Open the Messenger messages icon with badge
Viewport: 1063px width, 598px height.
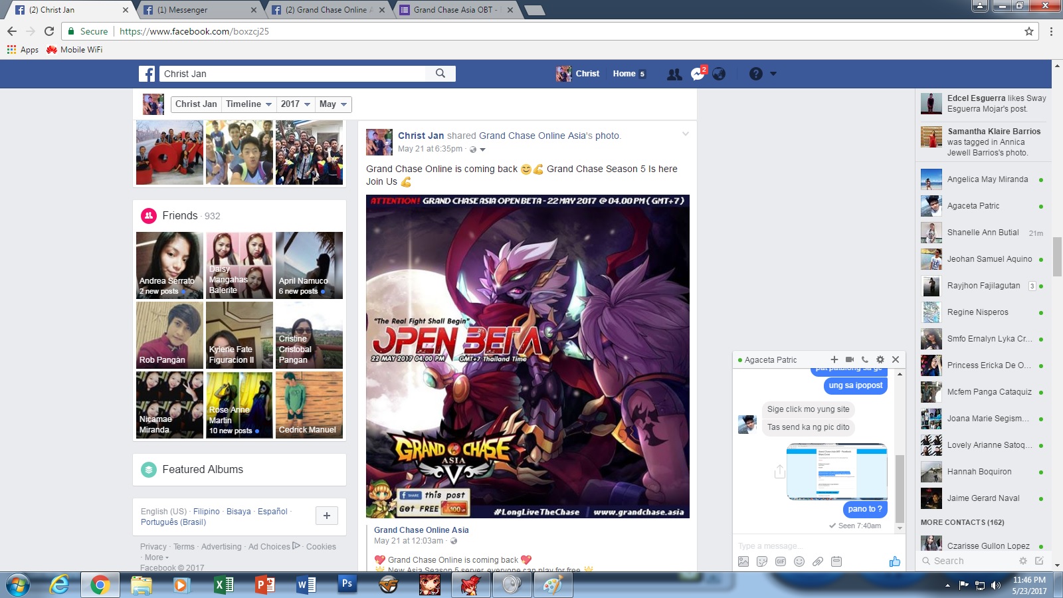click(698, 74)
